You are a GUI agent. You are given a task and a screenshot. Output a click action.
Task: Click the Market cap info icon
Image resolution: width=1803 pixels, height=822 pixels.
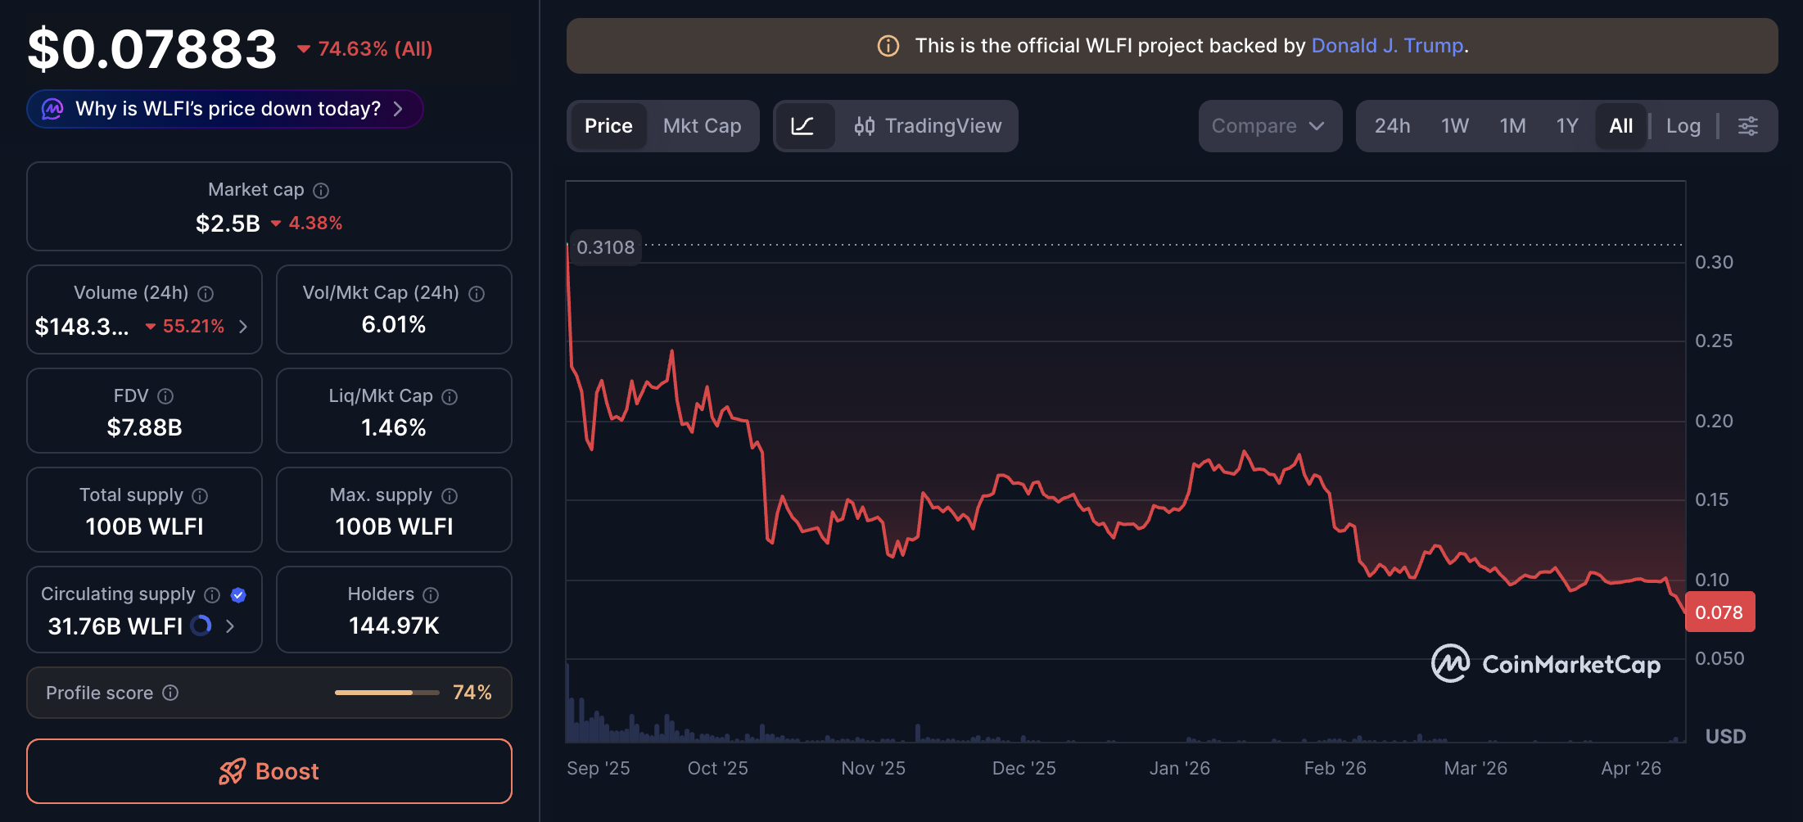tap(320, 190)
